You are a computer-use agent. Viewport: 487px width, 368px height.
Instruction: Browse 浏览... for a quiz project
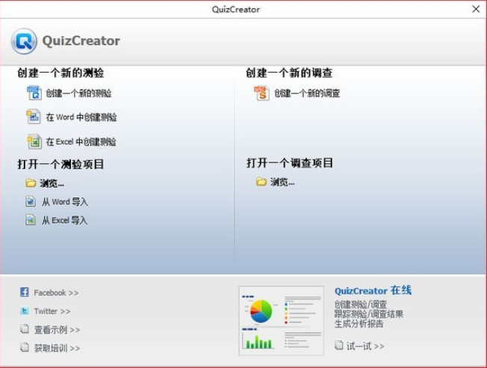click(52, 183)
